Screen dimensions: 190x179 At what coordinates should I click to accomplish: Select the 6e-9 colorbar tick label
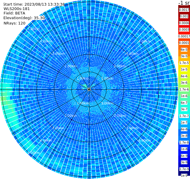pos(184,156)
